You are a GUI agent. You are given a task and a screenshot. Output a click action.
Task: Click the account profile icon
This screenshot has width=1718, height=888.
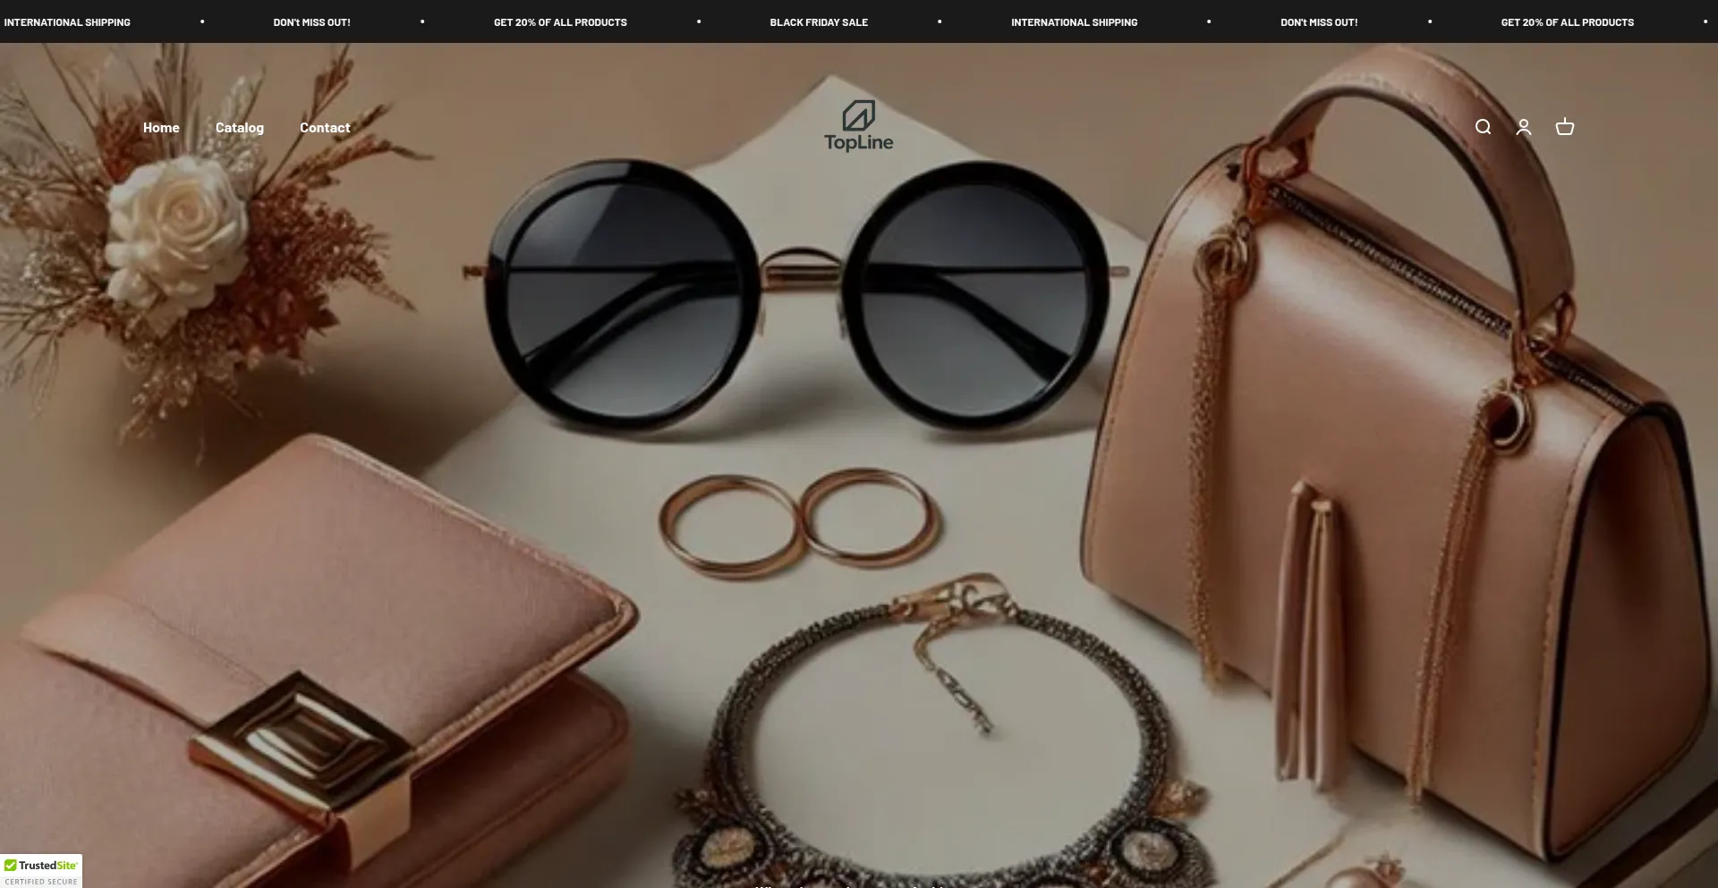click(1524, 127)
